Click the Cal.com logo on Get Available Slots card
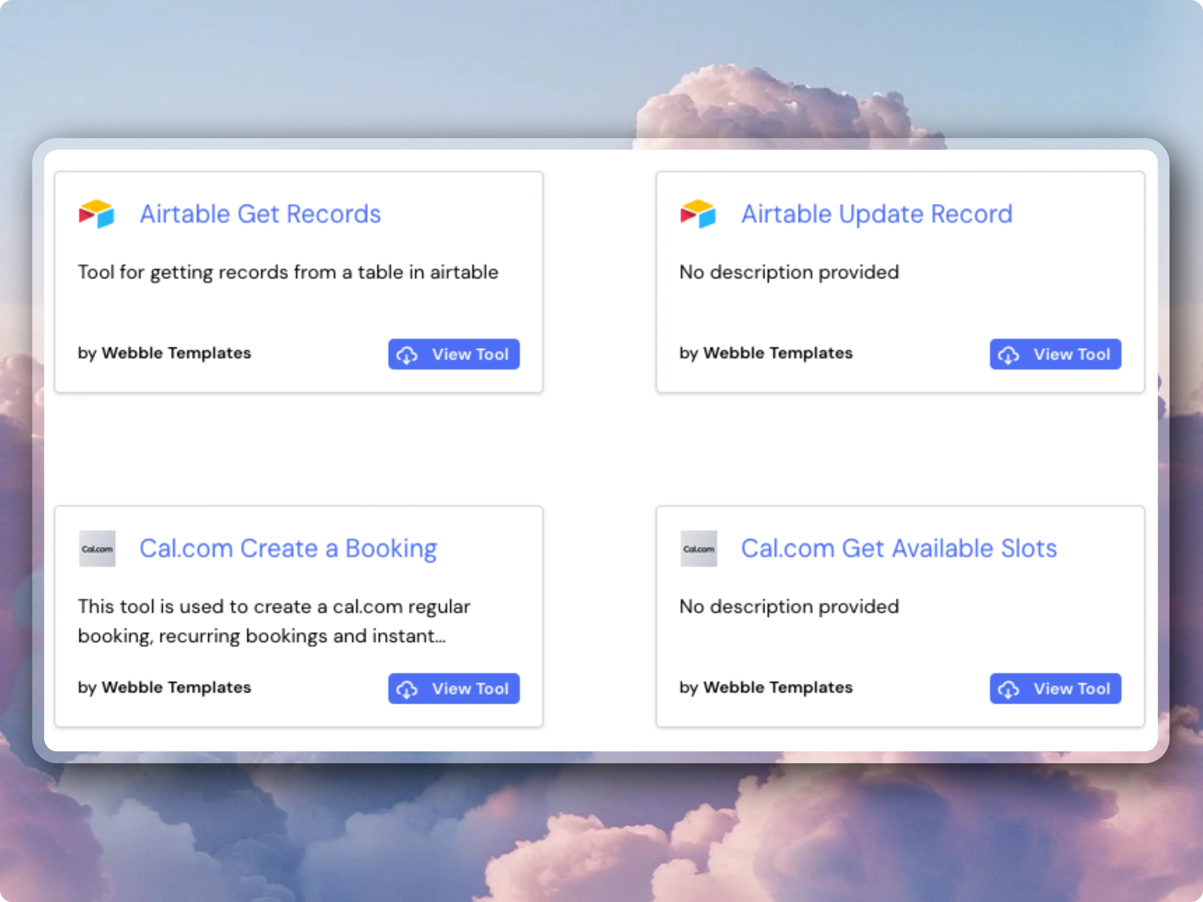 coord(699,549)
